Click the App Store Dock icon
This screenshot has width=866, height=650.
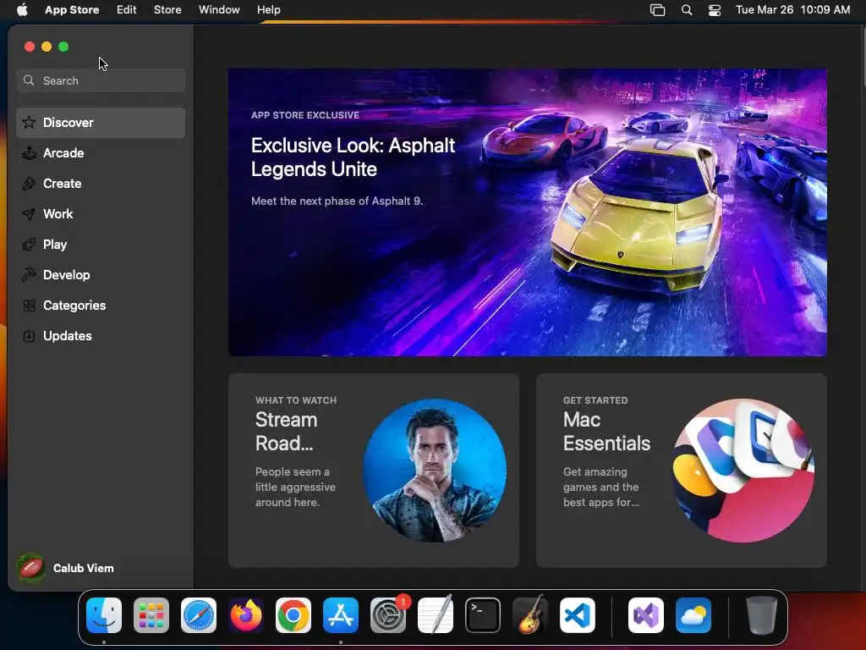[x=341, y=615]
